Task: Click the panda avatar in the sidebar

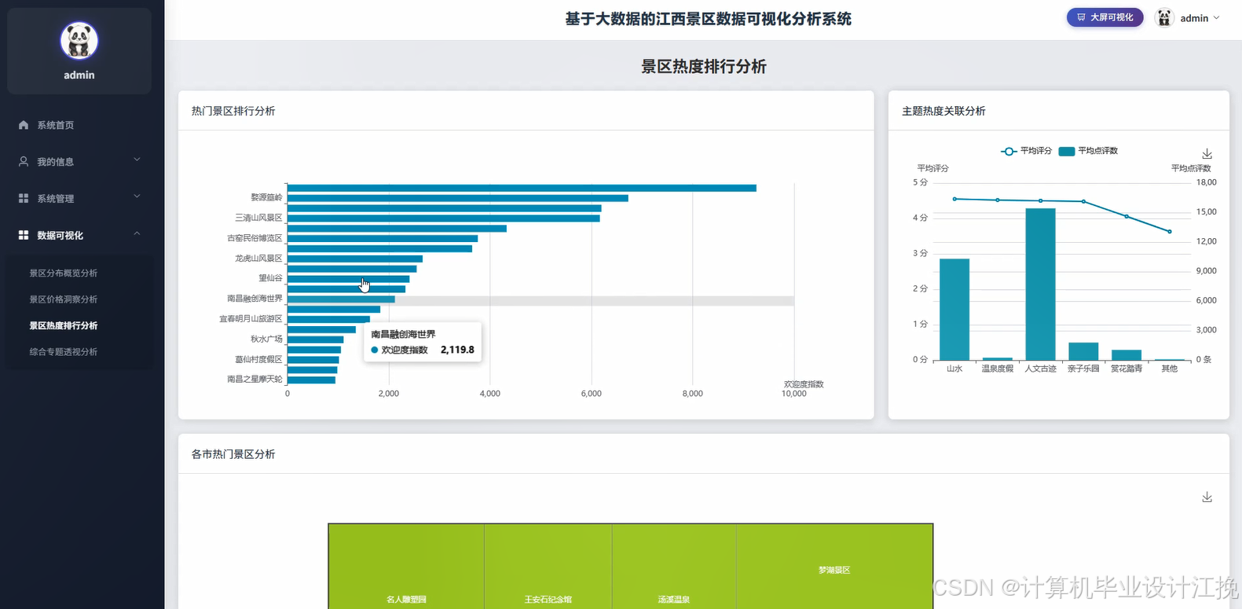Action: click(x=79, y=41)
